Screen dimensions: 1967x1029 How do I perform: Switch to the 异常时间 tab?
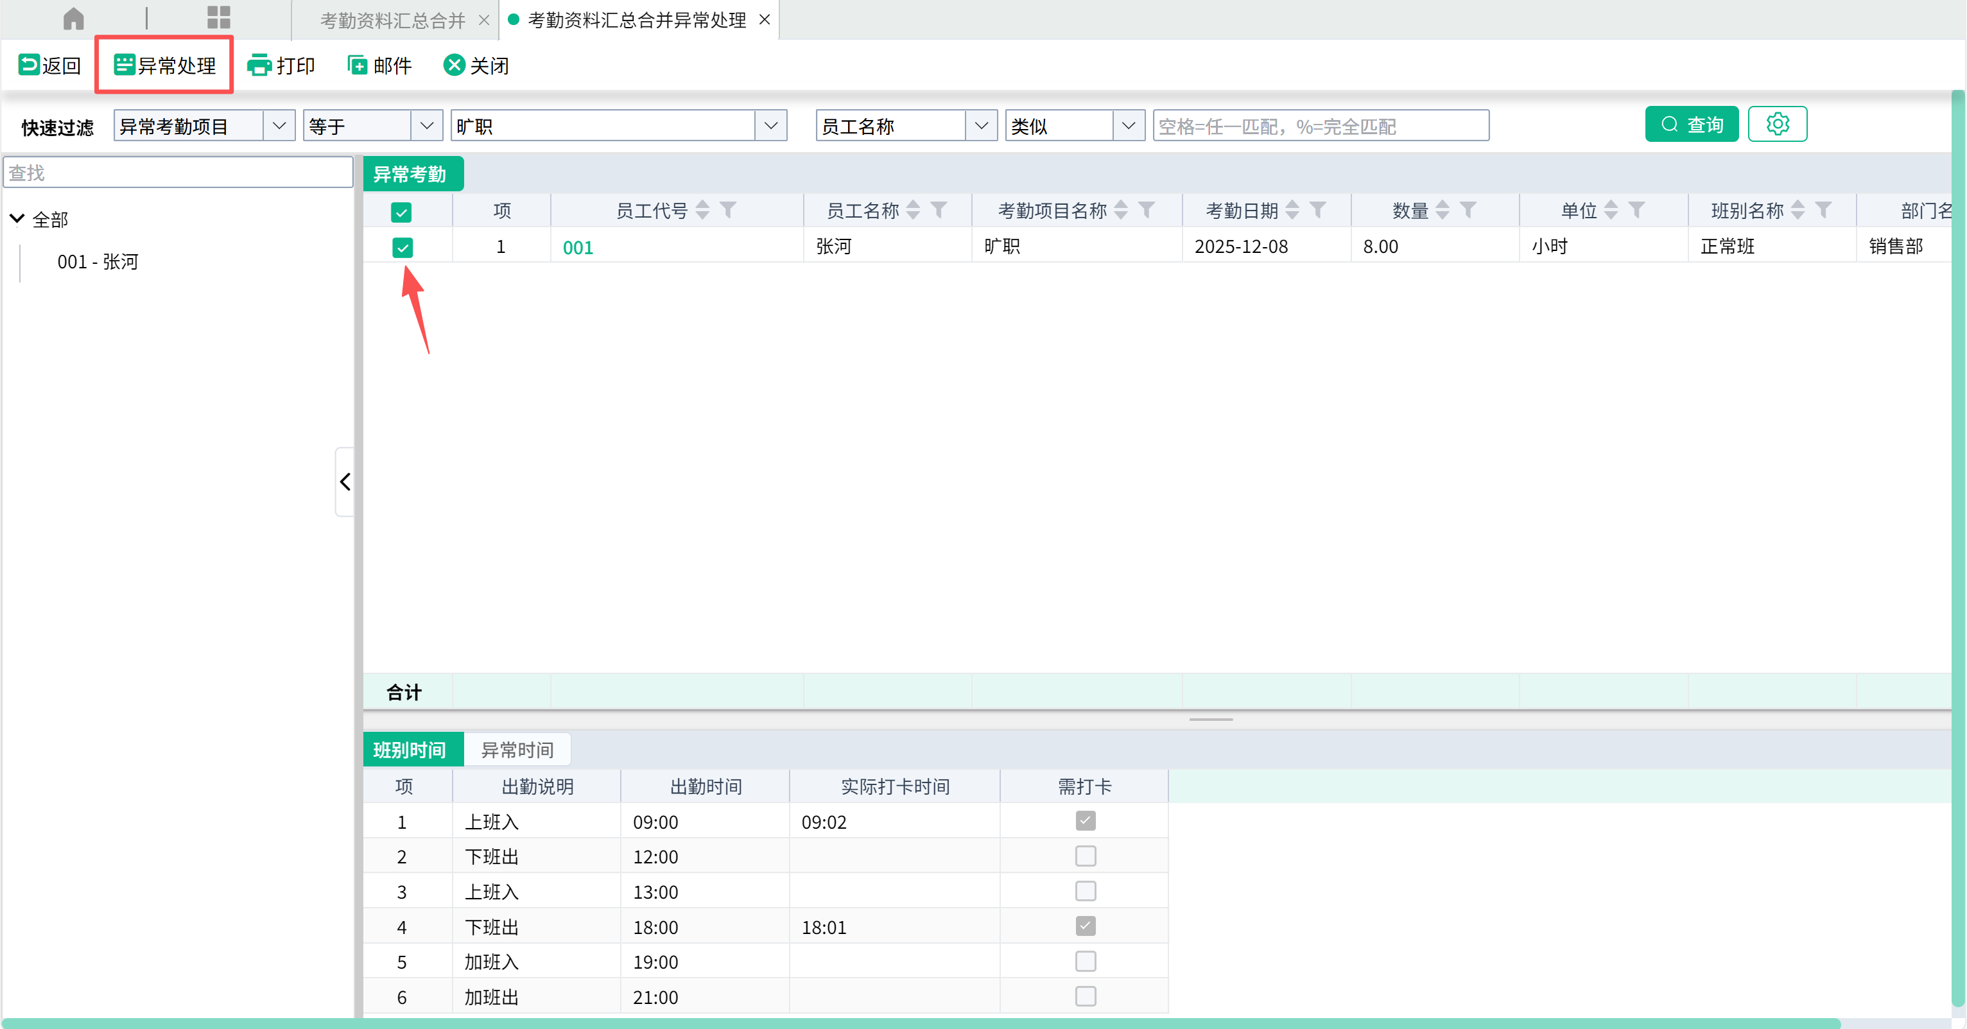pos(517,750)
